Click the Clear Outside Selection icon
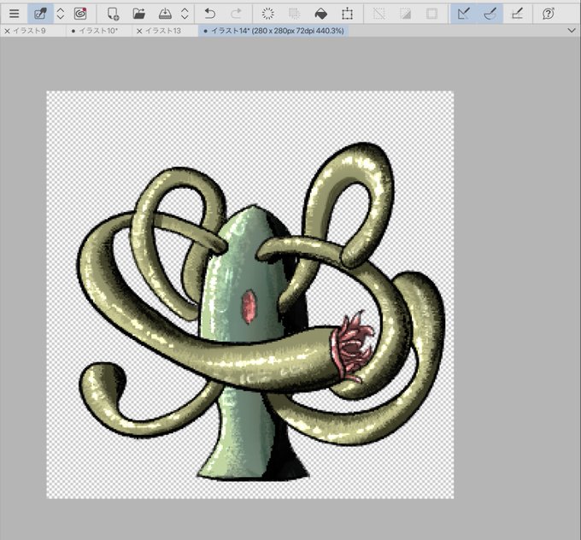 click(x=294, y=14)
